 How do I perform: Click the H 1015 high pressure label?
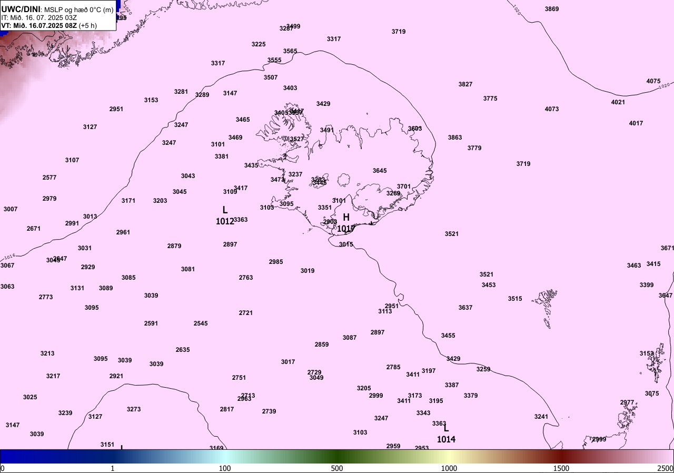click(x=346, y=223)
